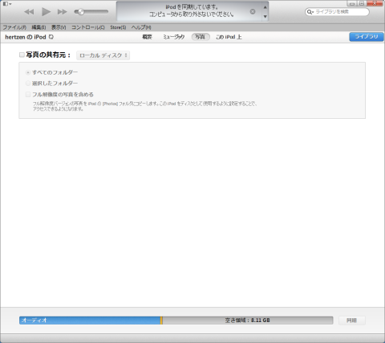Click the blue オーディオ capacity segment
The image size is (385, 343).
coord(90,321)
